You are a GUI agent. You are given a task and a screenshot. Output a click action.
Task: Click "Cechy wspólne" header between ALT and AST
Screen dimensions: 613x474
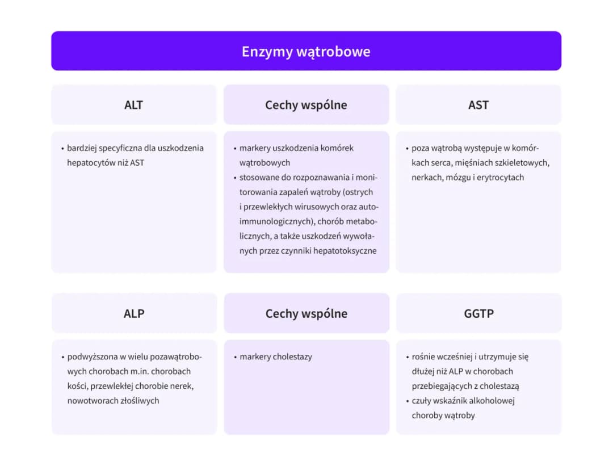306,105
